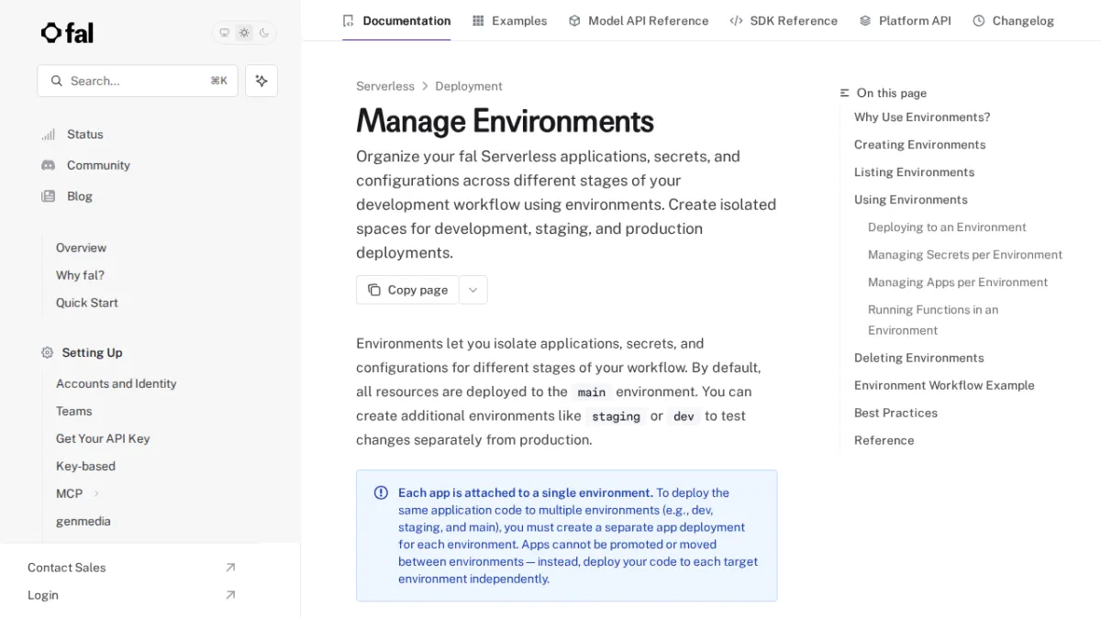Jump to Managing Secrets per Environment
This screenshot has width=1101, height=619.
click(965, 255)
